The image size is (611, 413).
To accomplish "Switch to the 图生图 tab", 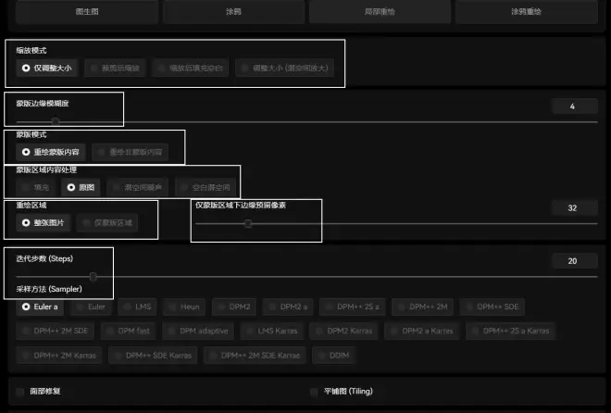I will tap(86, 12).
